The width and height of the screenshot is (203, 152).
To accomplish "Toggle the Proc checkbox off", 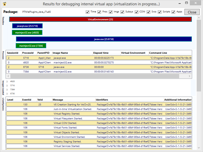I will point(99,12).
